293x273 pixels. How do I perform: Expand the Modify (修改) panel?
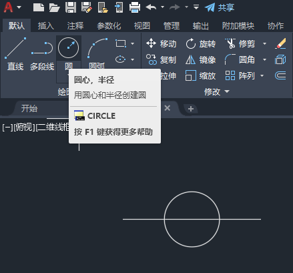pos(217,91)
